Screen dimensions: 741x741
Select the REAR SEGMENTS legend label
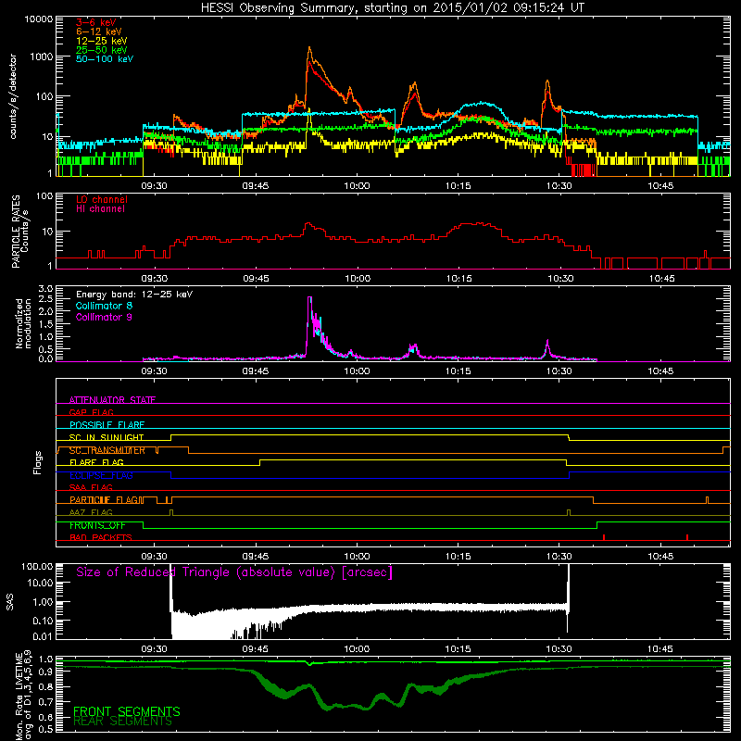122,722
